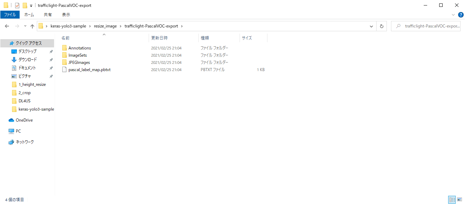
Task: Open the 表示 ribbon tab
Action: pos(66,15)
